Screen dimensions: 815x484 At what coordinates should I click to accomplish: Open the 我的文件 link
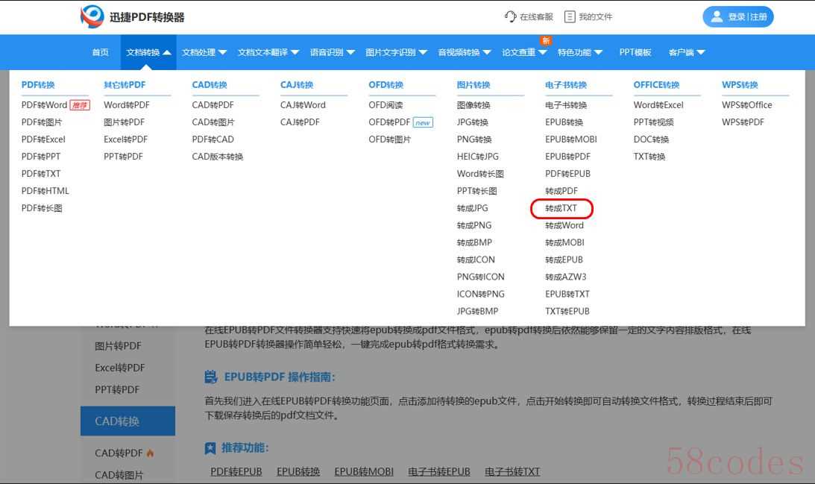(588, 16)
